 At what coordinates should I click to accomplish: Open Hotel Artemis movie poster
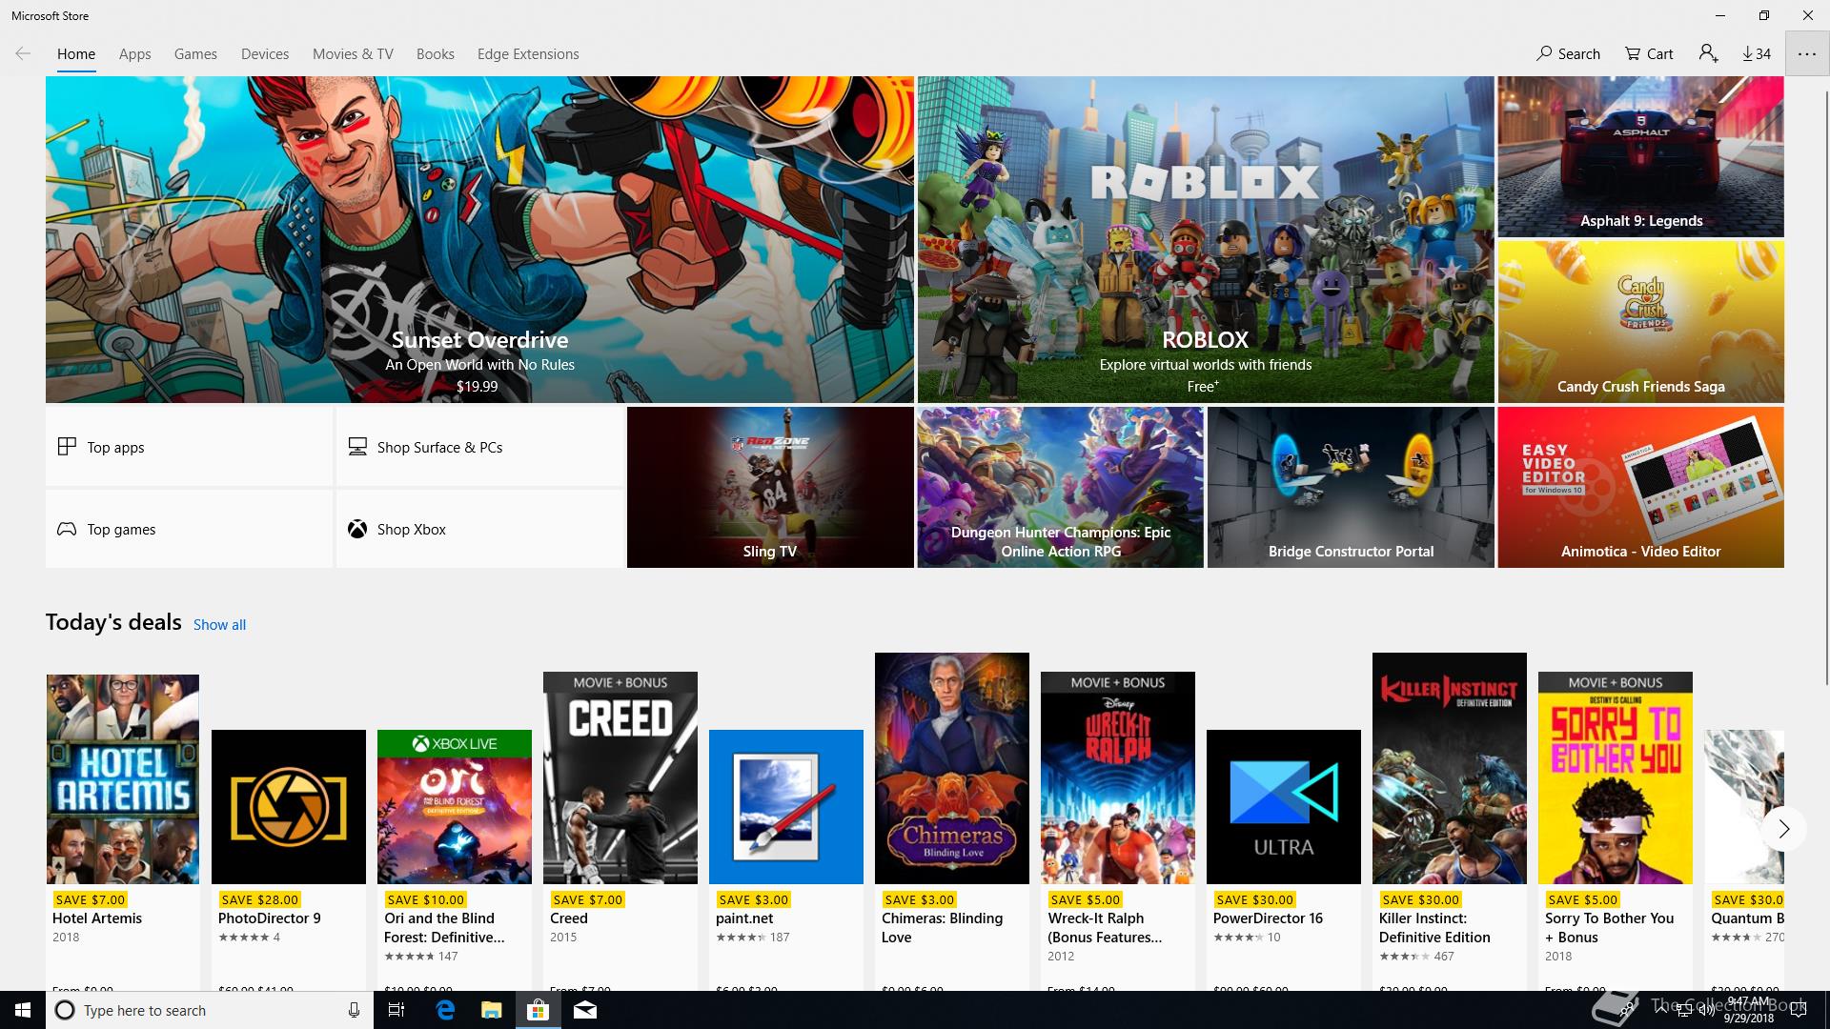tap(123, 778)
